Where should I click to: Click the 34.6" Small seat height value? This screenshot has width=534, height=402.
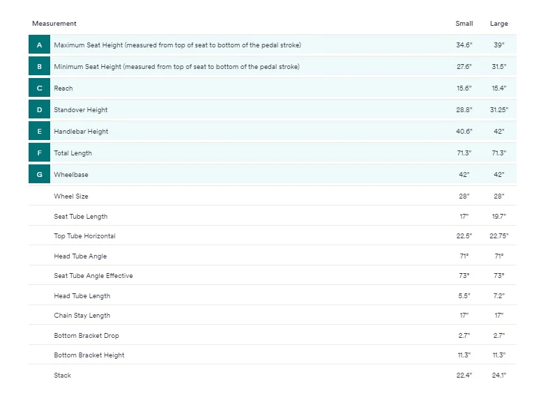464,45
